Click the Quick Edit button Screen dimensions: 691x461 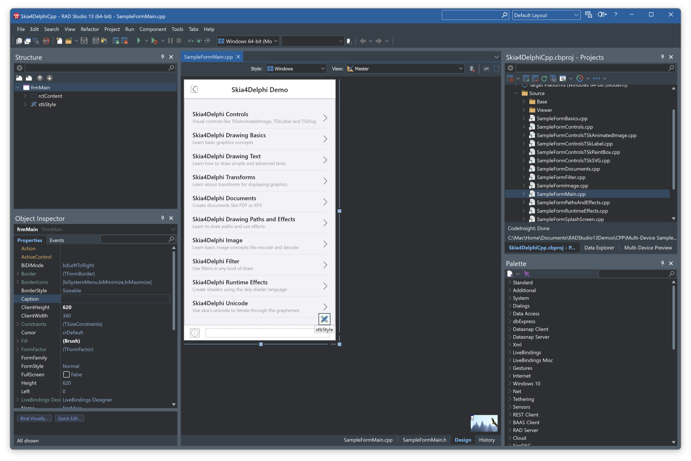coord(69,418)
